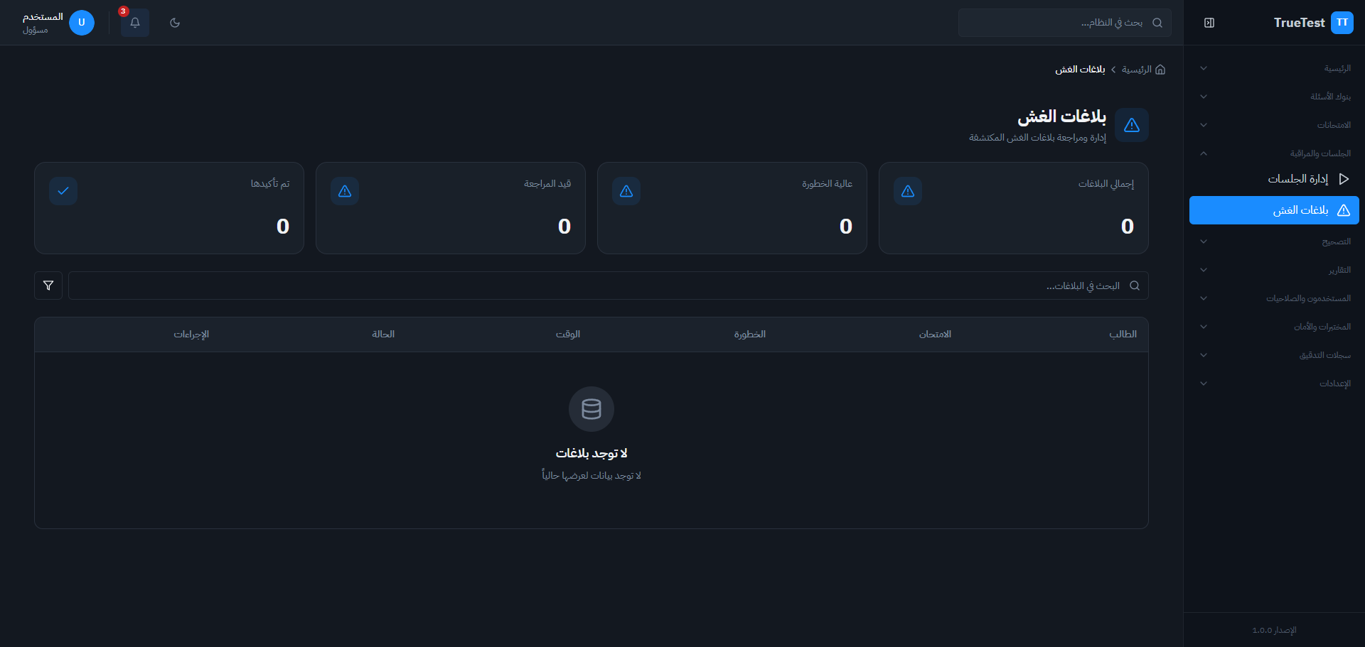Click الإجراءات column header

click(191, 335)
